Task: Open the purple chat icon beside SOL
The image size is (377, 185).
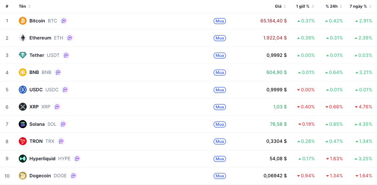Action: pyautogui.click(x=63, y=124)
